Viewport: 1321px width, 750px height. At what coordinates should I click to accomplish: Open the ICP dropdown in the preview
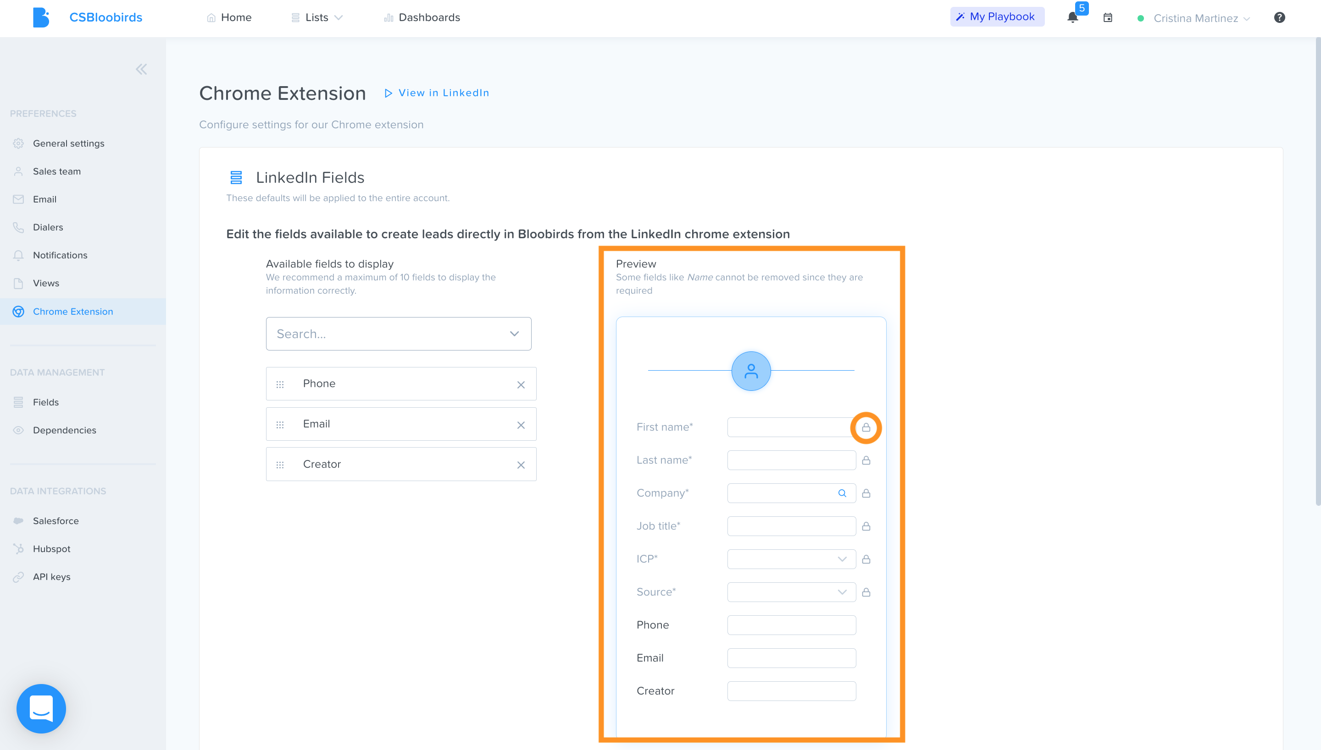click(792, 559)
